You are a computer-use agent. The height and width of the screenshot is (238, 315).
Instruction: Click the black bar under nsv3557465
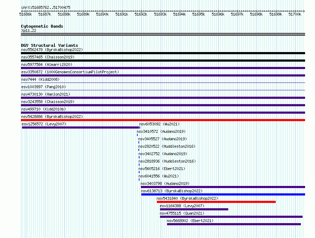point(163,61)
